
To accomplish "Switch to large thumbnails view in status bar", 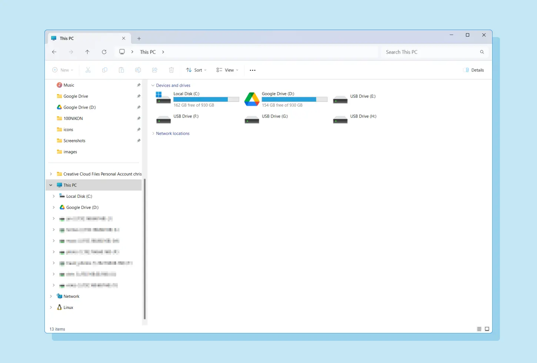I will (x=487, y=329).
